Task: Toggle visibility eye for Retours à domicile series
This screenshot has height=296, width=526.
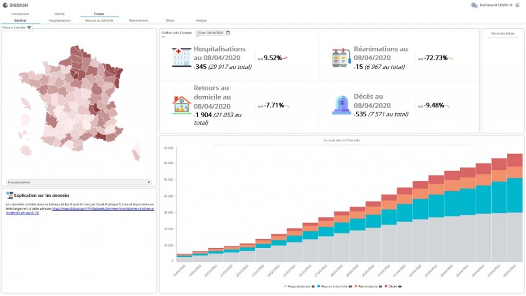Action: pos(350,287)
